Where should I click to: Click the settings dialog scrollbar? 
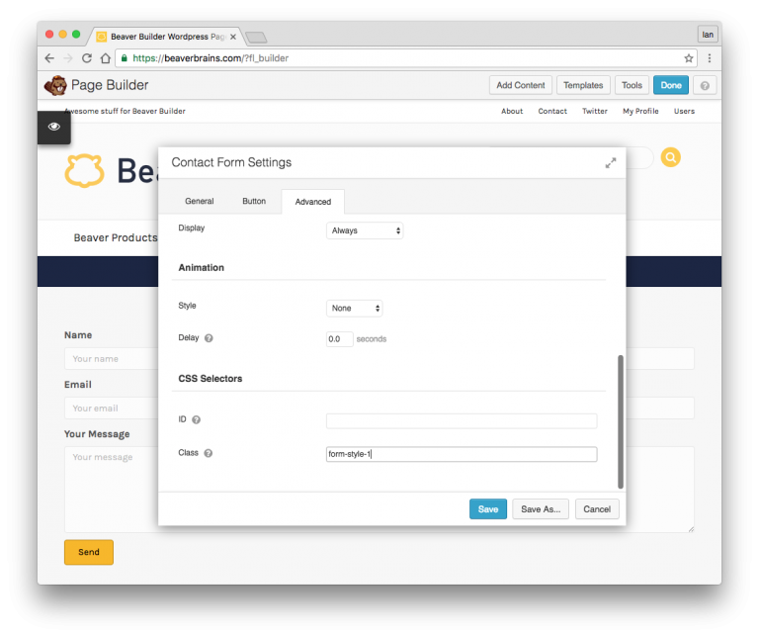click(620, 421)
